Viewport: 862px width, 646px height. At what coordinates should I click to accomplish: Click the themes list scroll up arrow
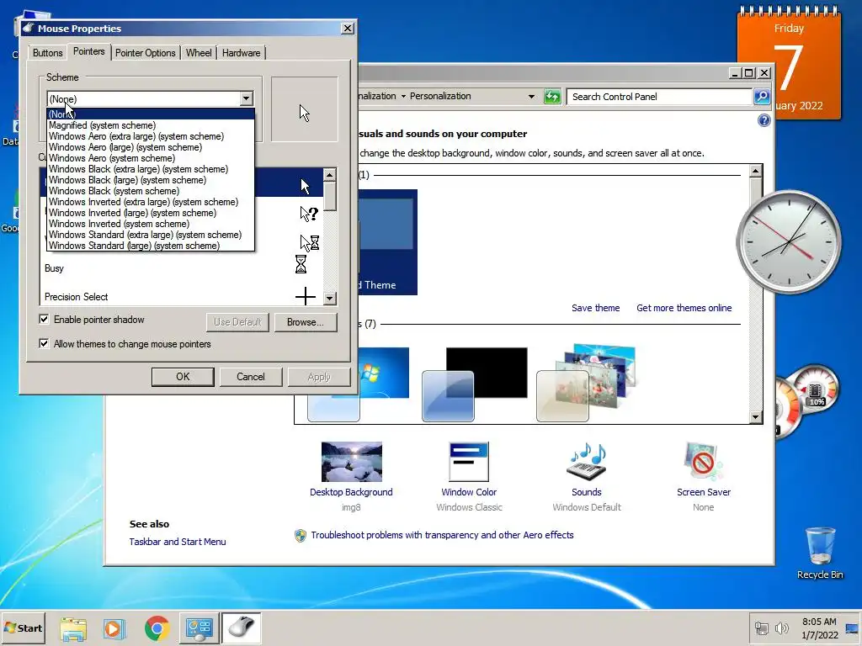point(756,171)
